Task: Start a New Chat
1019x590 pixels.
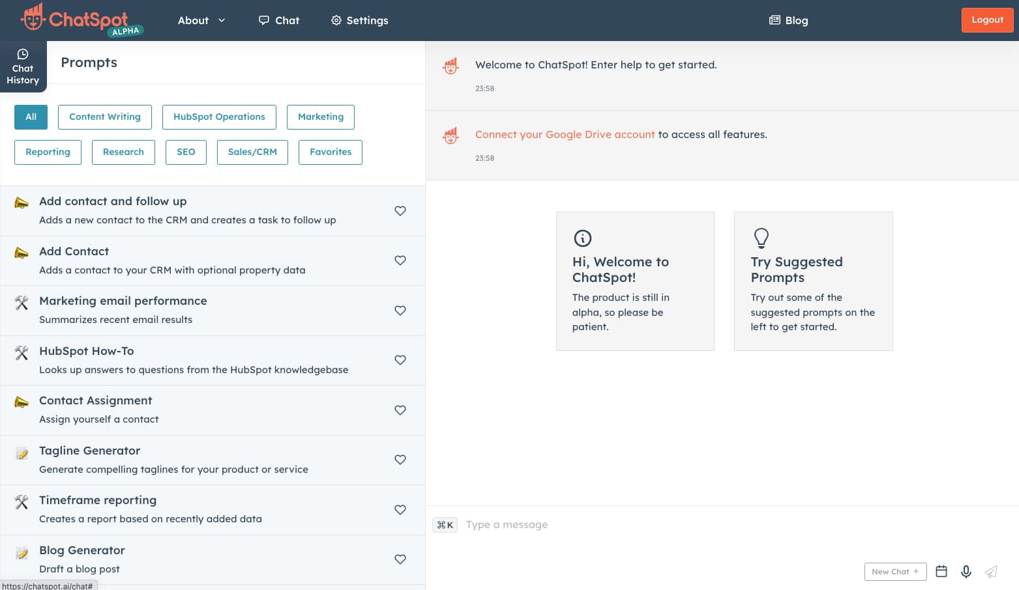Action: tap(894, 571)
